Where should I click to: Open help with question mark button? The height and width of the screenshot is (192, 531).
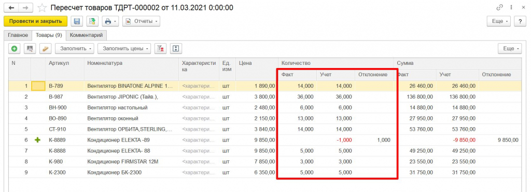pyautogui.click(x=520, y=21)
